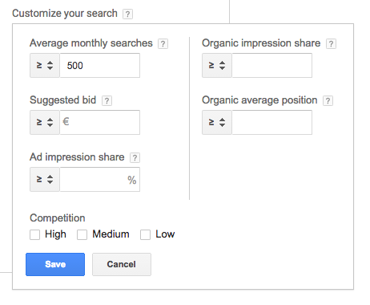View help for Organic impression share
The width and height of the screenshot is (370, 305).
click(331, 43)
